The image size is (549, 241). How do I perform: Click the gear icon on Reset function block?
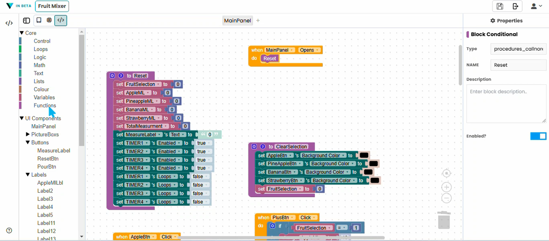pyautogui.click(x=112, y=75)
